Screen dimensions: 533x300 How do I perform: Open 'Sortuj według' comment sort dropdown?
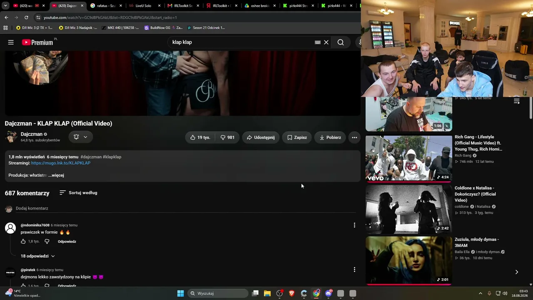coord(78,193)
